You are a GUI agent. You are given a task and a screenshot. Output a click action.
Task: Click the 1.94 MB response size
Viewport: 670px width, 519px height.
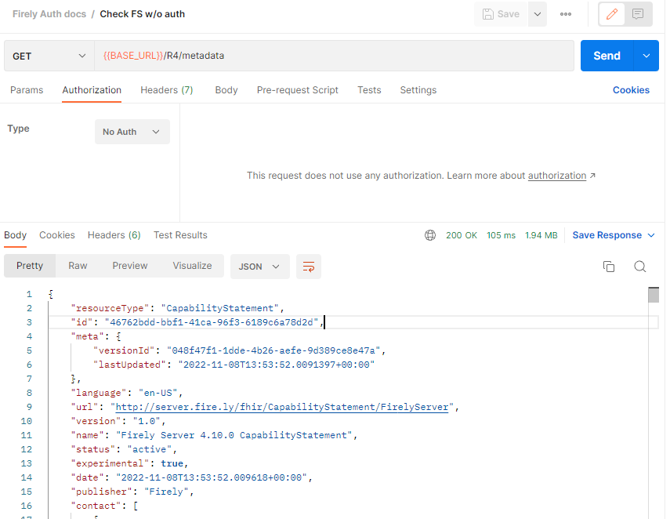541,235
